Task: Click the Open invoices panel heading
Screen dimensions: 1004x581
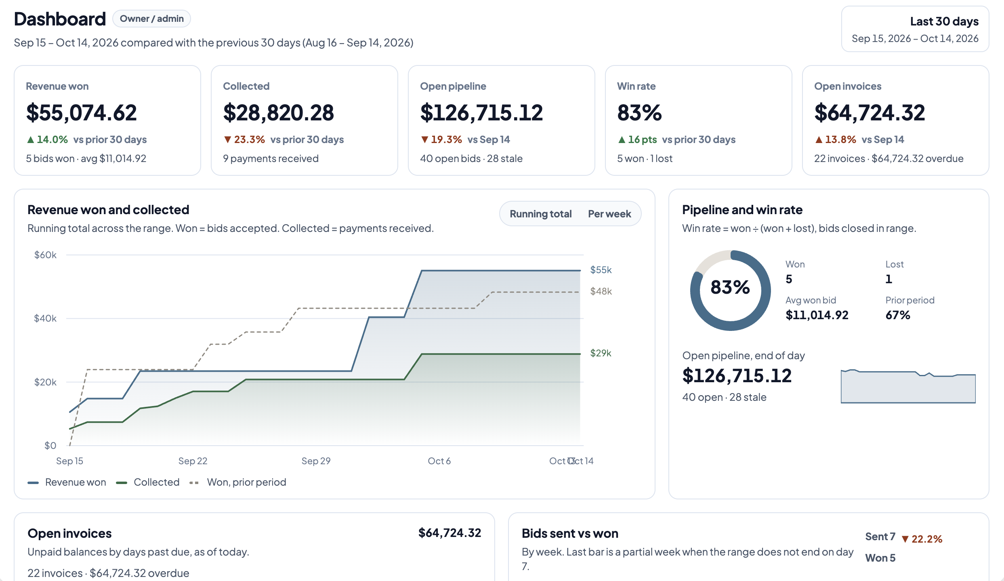Action: pyautogui.click(x=69, y=533)
